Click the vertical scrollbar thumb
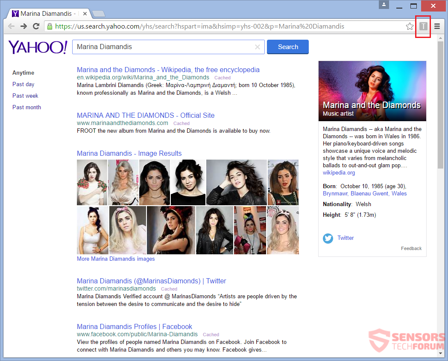This screenshot has width=448, height=361. [x=440, y=105]
